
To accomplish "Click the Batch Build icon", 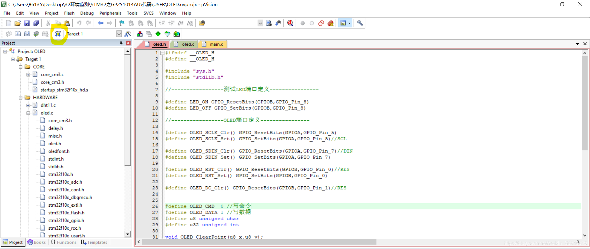I will [36, 34].
